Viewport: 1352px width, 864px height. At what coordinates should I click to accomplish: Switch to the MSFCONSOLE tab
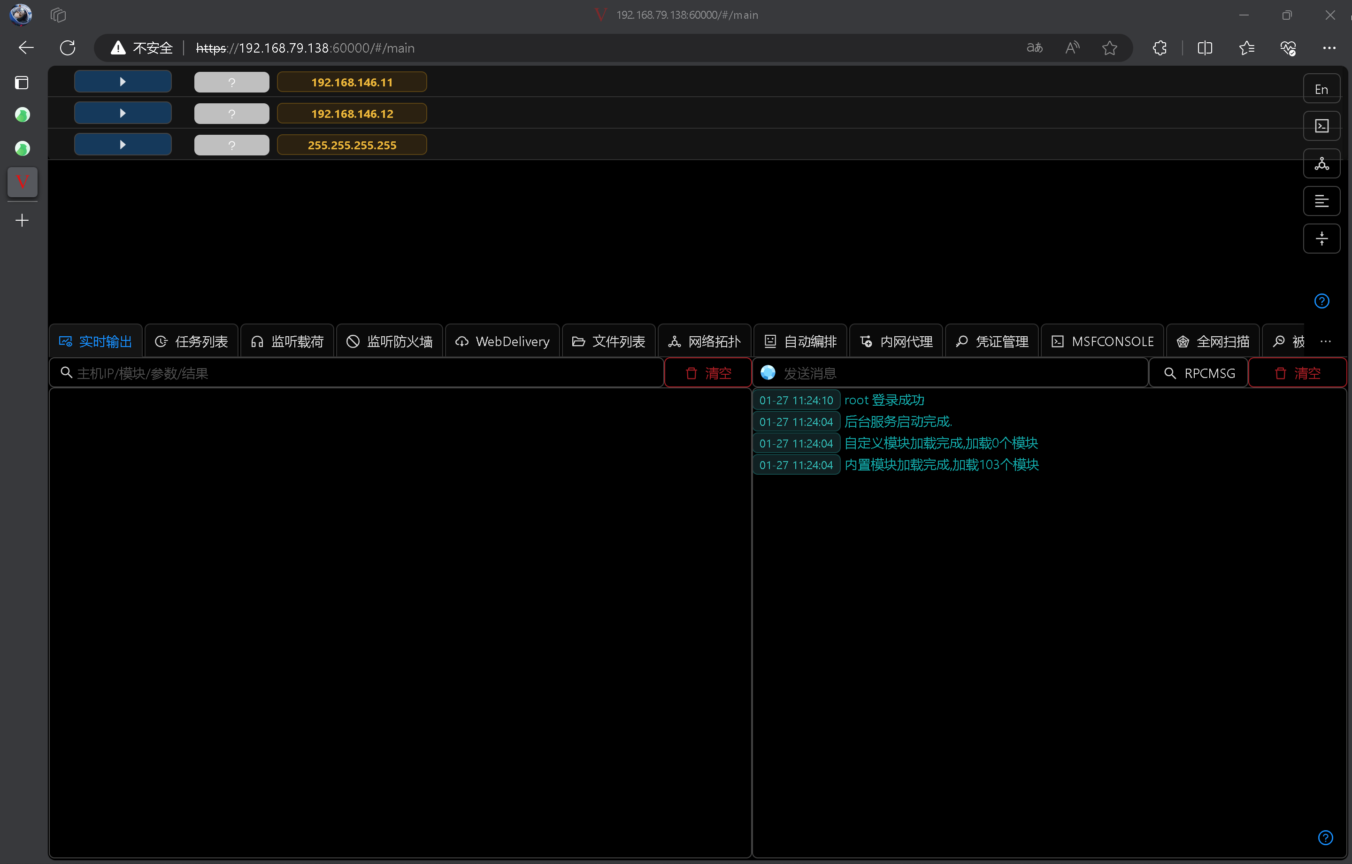click(1102, 341)
